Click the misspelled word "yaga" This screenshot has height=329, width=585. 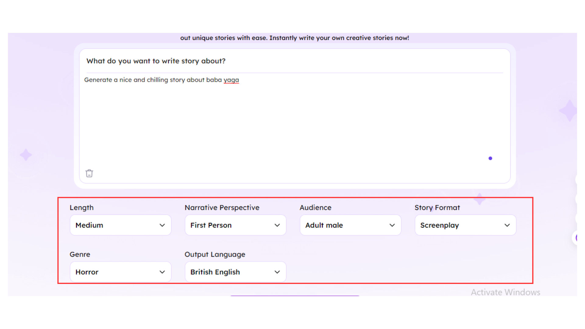(231, 80)
